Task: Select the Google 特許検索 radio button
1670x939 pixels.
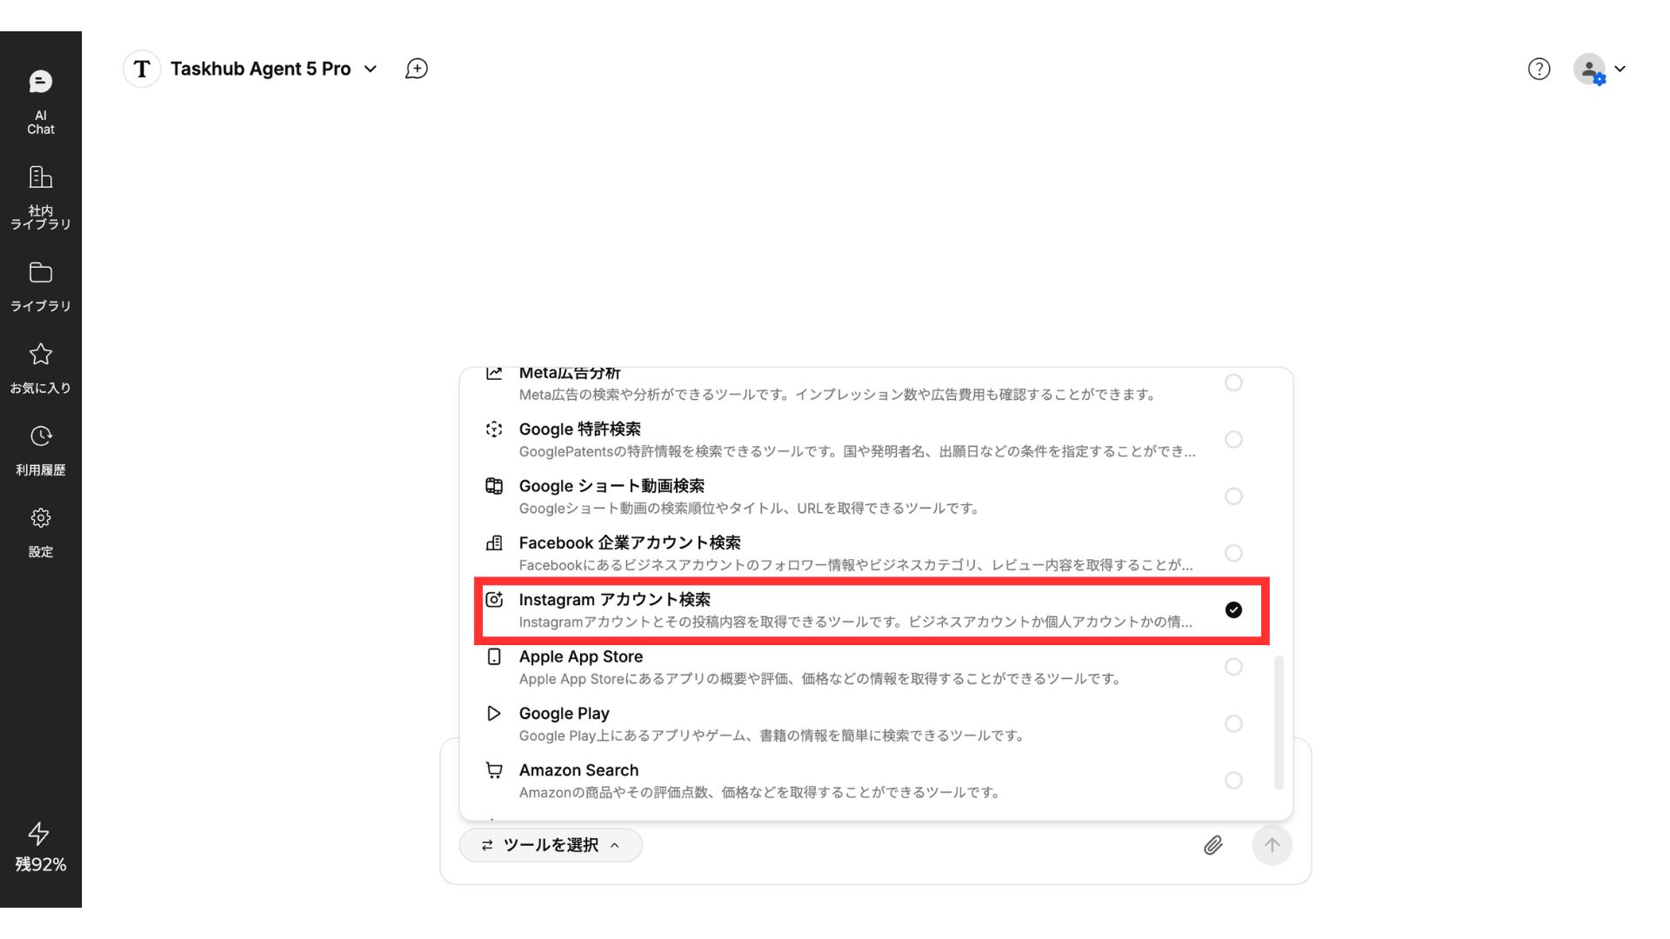Action: tap(1232, 440)
